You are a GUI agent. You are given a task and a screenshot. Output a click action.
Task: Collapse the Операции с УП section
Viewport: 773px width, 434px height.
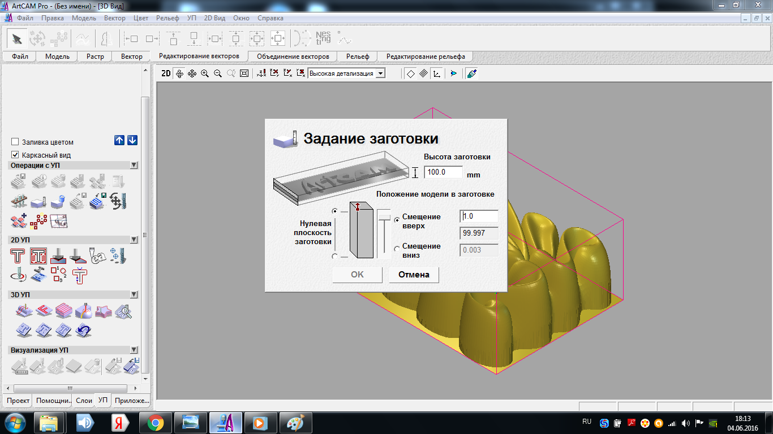(134, 166)
